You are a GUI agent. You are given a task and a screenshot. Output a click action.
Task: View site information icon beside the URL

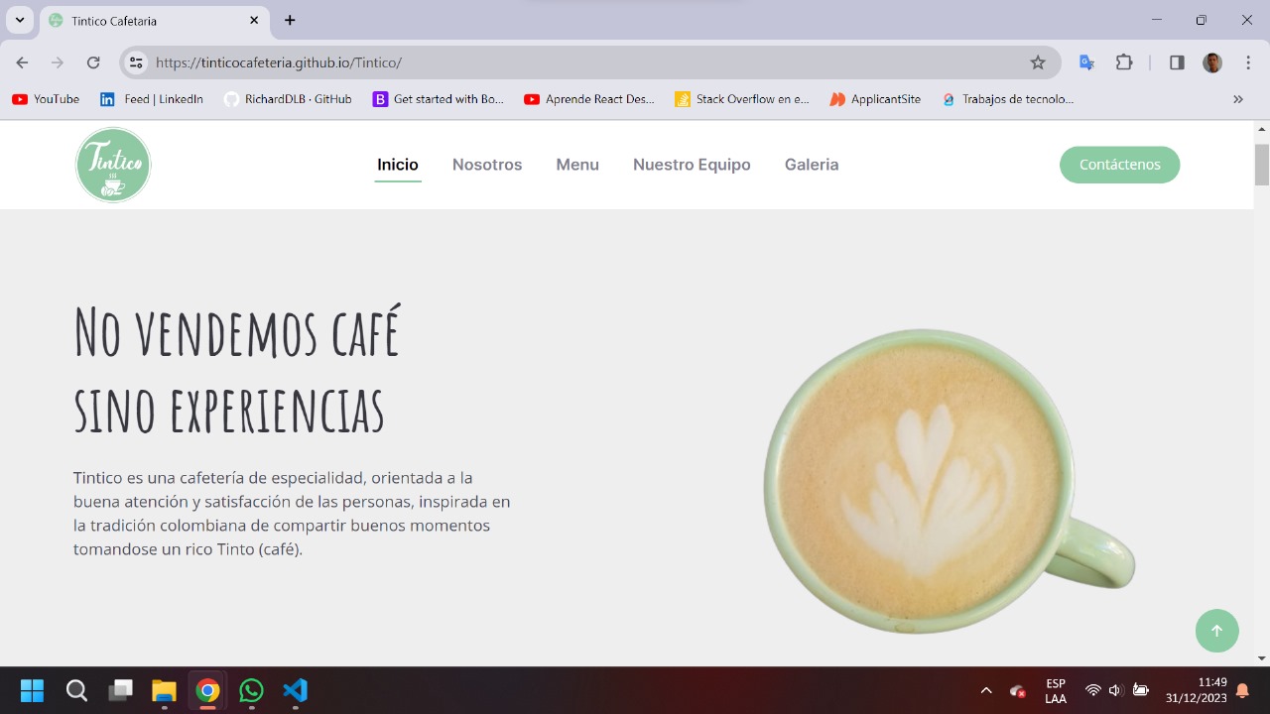(x=137, y=62)
